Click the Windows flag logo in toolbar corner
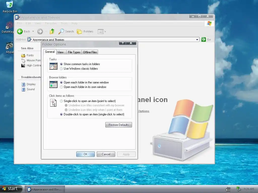 tap(209, 23)
